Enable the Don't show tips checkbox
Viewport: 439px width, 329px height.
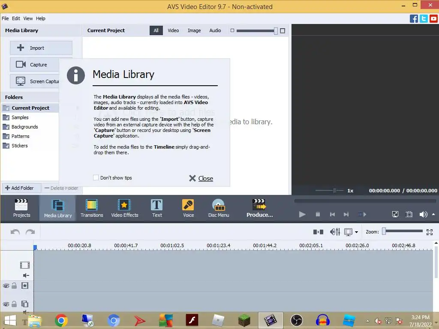tap(96, 178)
